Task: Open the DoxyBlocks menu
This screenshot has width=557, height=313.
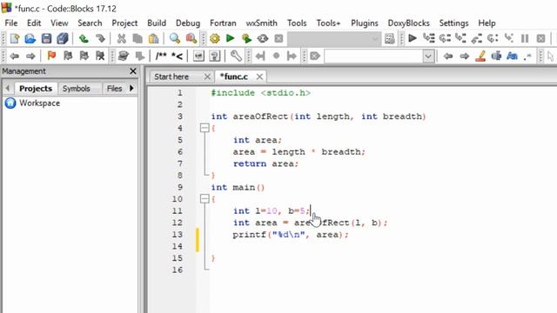Action: [408, 23]
